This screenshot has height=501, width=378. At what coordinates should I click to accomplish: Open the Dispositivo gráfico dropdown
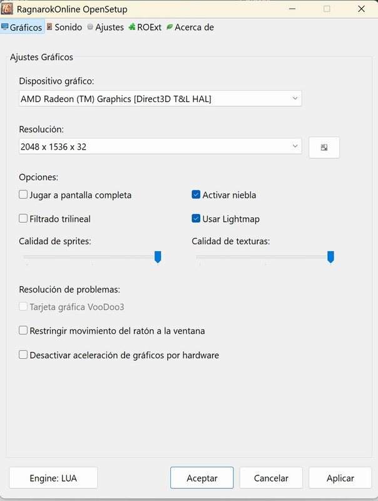pyautogui.click(x=160, y=99)
